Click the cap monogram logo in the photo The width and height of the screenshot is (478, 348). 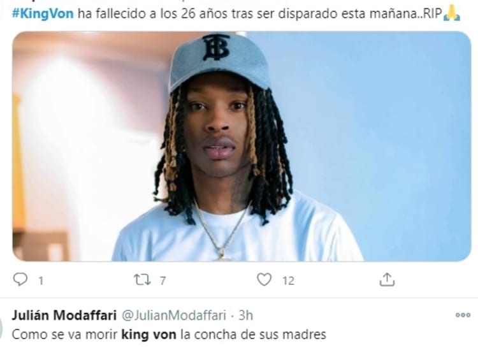click(x=216, y=47)
